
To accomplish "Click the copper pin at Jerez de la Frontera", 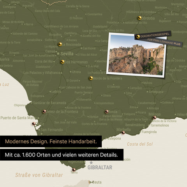I will (x=44, y=111).
